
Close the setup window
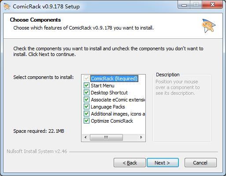coord(212,5)
